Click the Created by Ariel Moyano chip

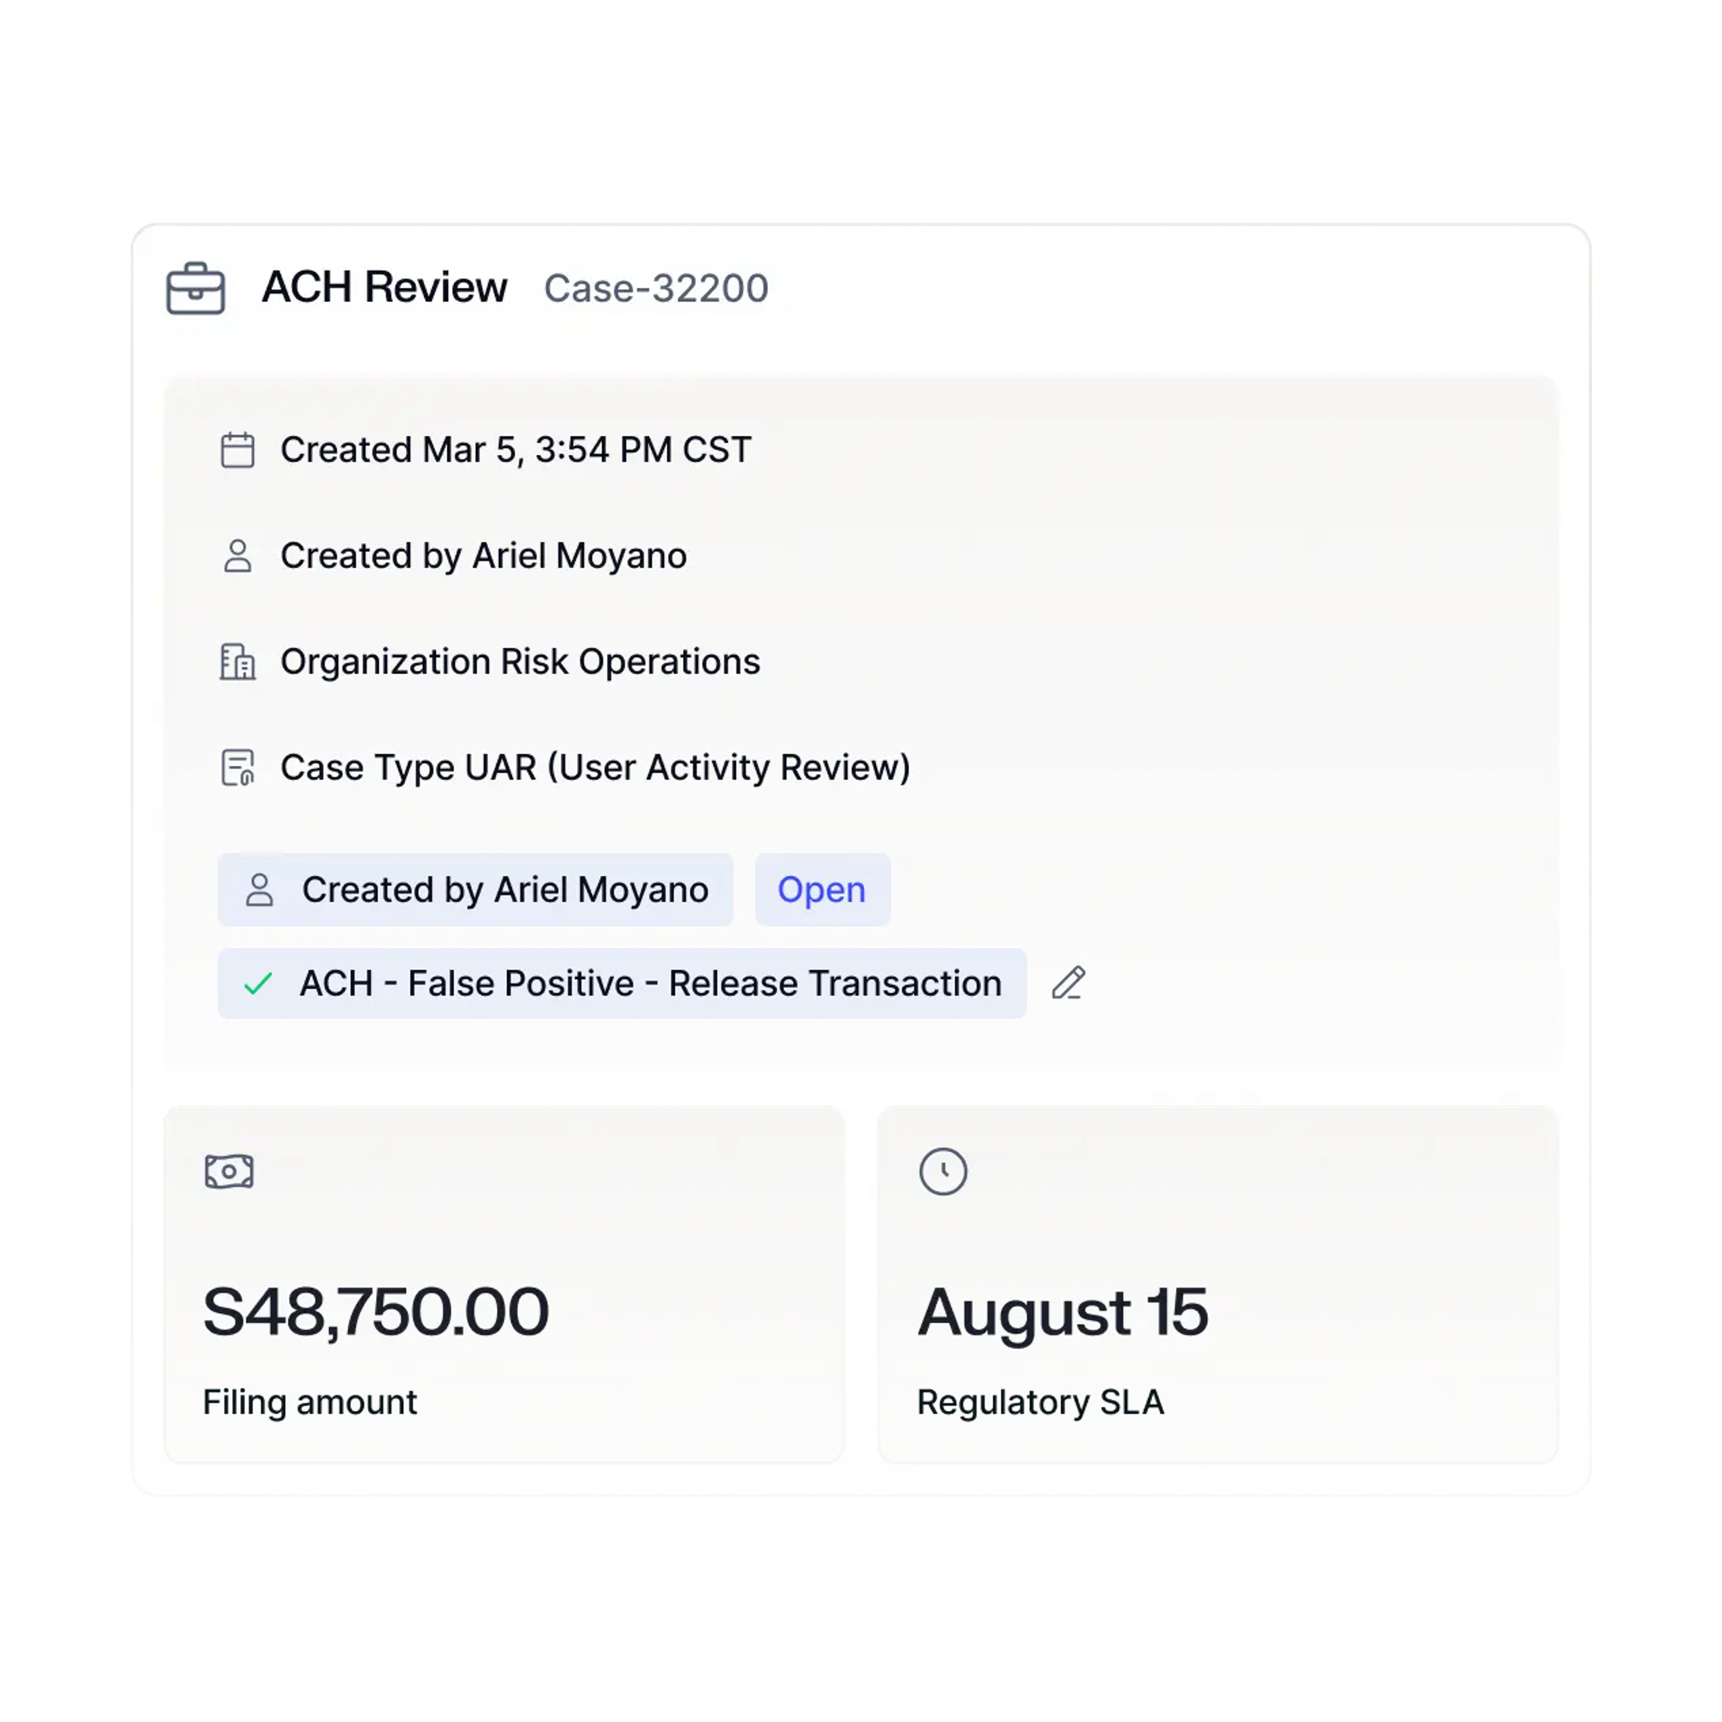[x=475, y=890]
